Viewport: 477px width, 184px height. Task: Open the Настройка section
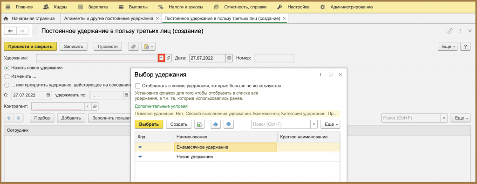[293, 7]
